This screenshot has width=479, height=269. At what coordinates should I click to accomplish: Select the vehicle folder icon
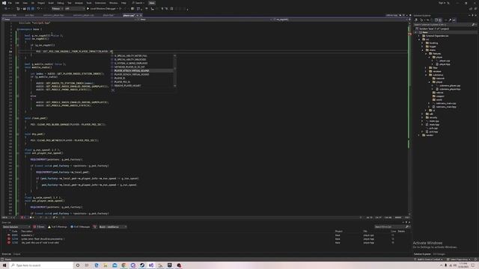pos(434,93)
